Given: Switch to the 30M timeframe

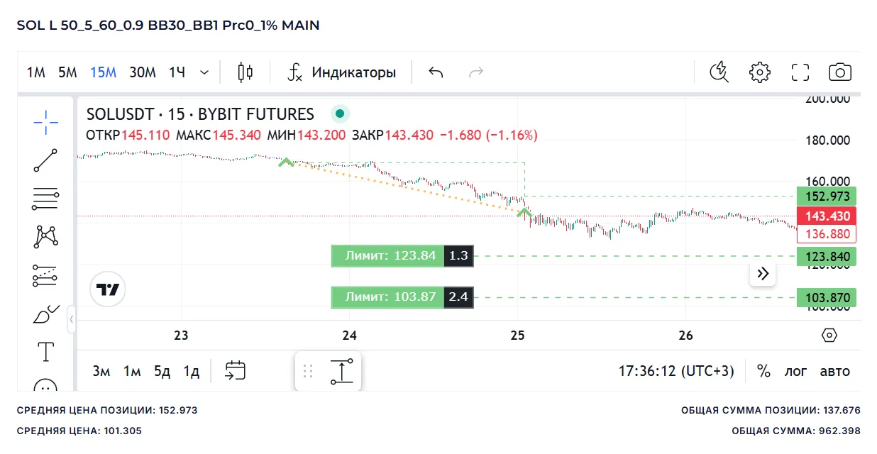Looking at the screenshot, I should pos(143,72).
